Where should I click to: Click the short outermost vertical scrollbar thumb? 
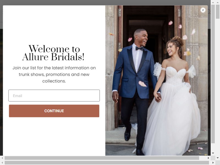[218, 12]
